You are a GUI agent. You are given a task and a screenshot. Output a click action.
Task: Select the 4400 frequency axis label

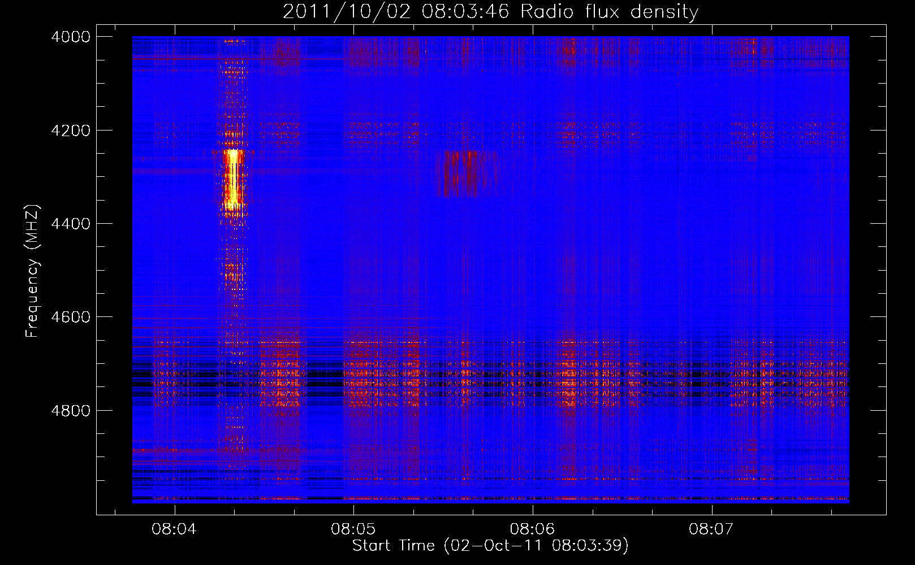coord(71,224)
